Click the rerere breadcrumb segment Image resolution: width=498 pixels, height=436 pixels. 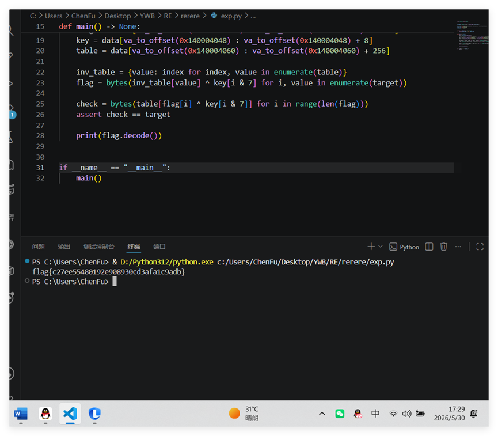(190, 16)
